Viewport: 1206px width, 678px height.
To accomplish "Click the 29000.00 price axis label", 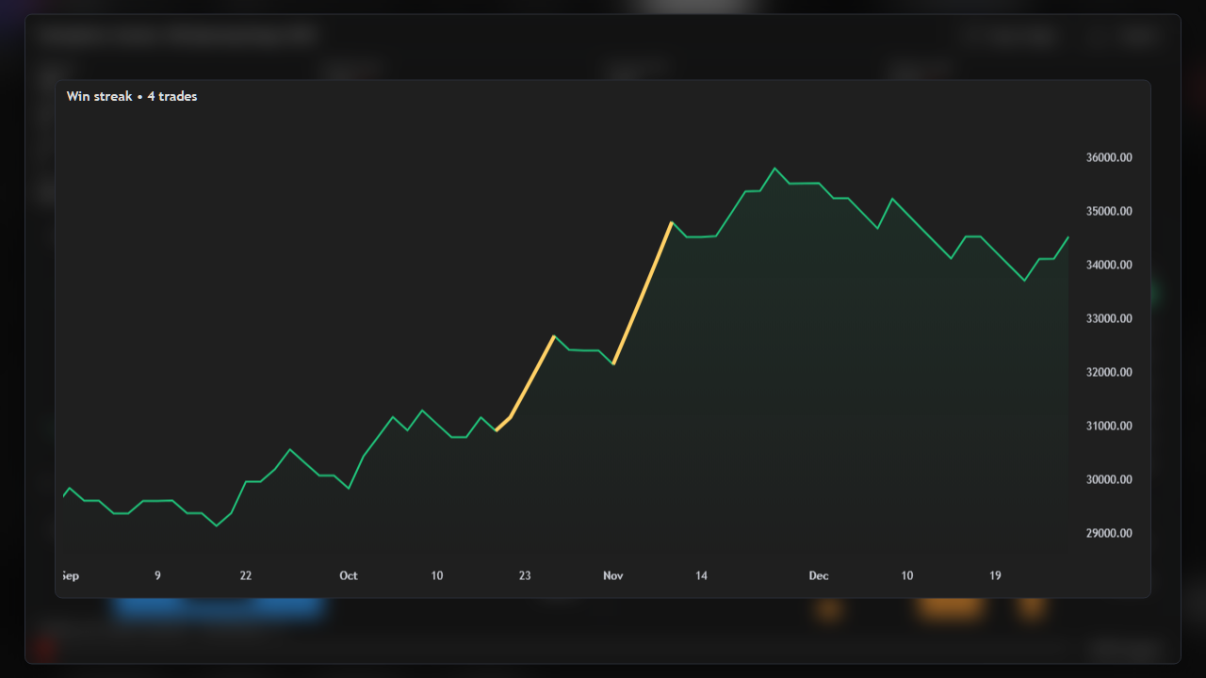I will click(x=1109, y=533).
